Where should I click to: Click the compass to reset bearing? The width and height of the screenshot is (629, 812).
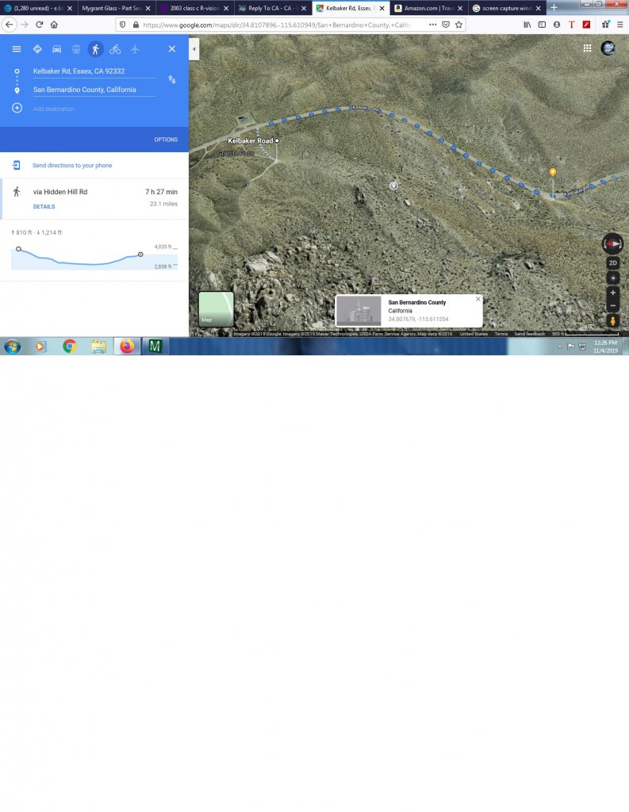click(x=612, y=243)
